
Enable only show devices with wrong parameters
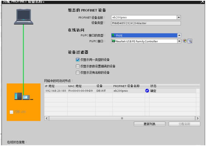pos(78,66)
